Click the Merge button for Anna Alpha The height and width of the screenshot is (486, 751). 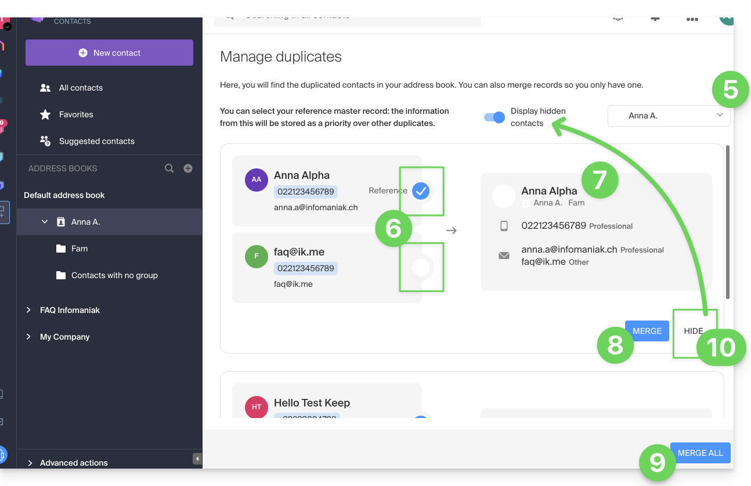[647, 331]
